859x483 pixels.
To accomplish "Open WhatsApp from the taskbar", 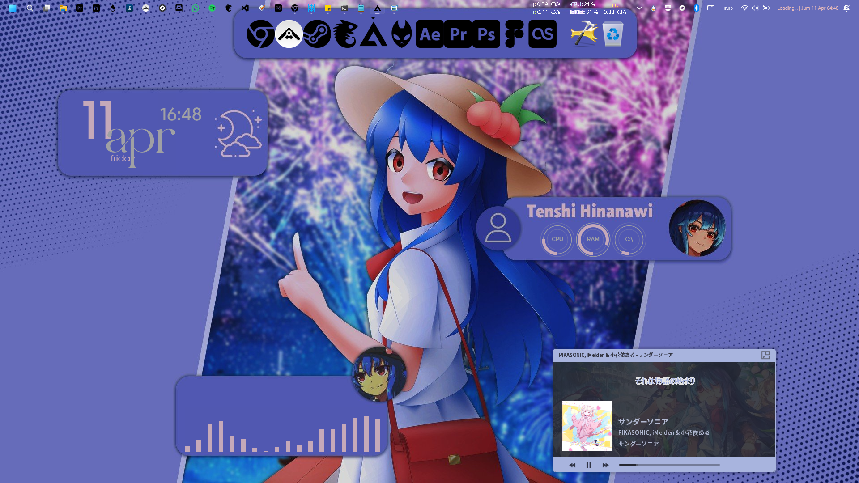I will [196, 8].
